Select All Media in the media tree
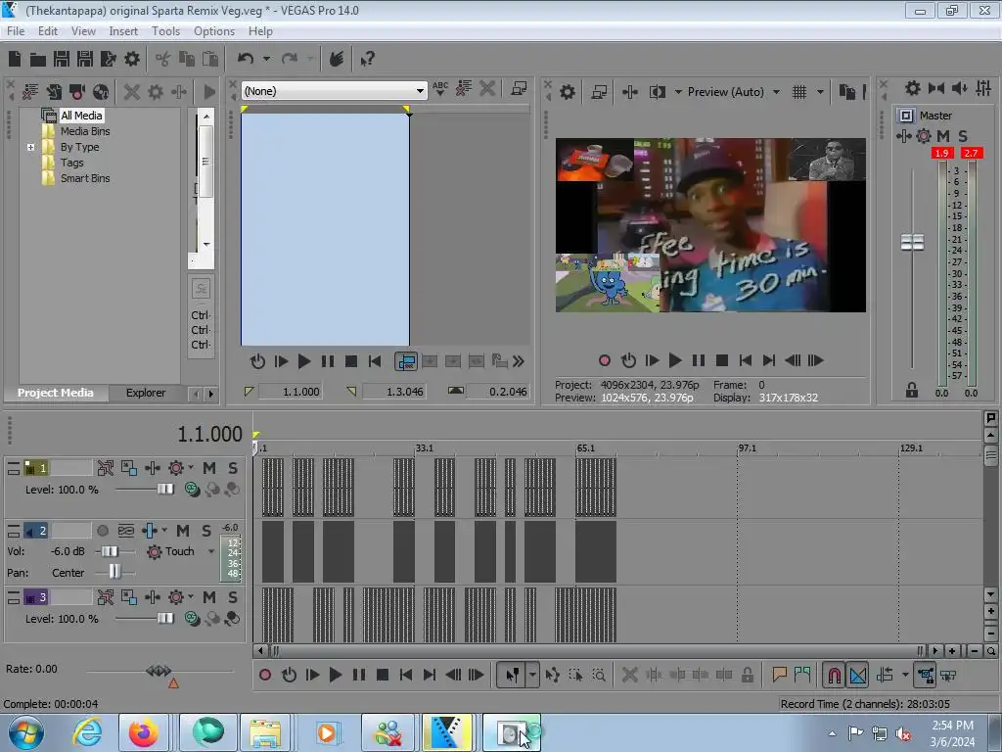This screenshot has width=1002, height=752. [81, 116]
